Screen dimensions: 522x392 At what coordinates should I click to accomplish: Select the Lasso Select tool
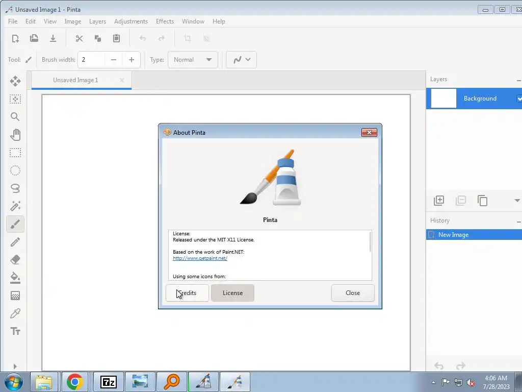point(15,188)
